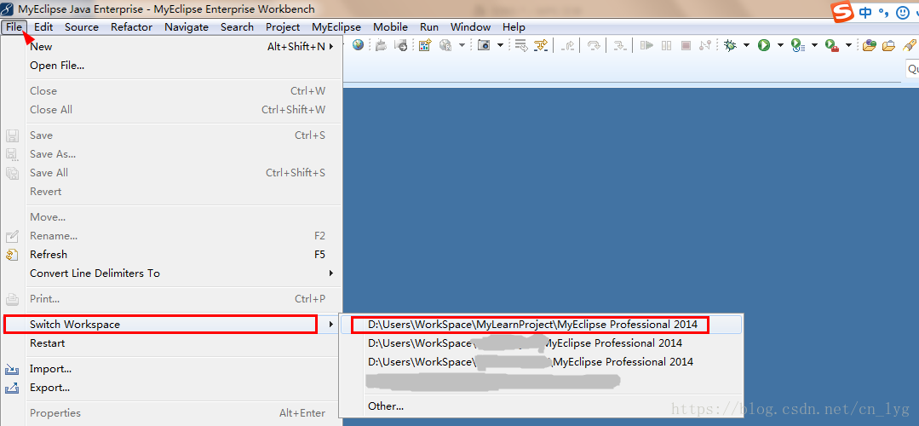This screenshot has height=426, width=919.
Task: Open the Run menu in menu bar
Action: tap(429, 27)
